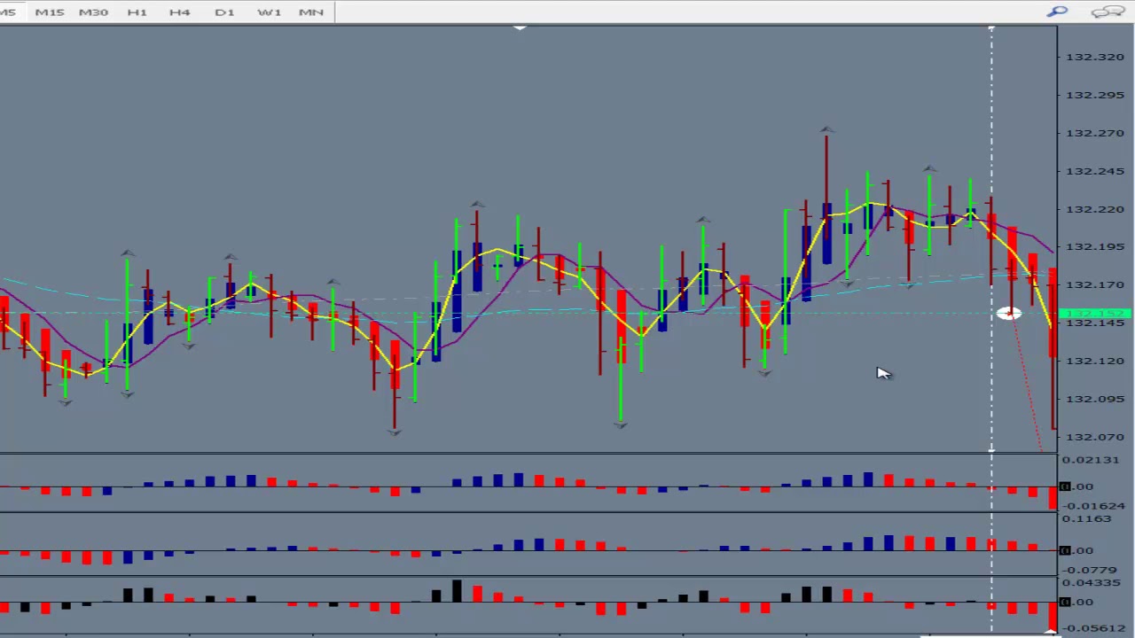Image resolution: width=1135 pixels, height=638 pixels.
Task: Click price scale value 132.070
Action: click(1095, 437)
